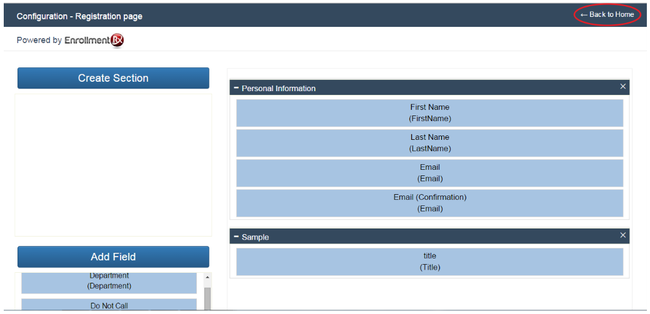Image resolution: width=650 pixels, height=314 pixels.
Task: Collapse the Personal Information section
Action: [236, 88]
